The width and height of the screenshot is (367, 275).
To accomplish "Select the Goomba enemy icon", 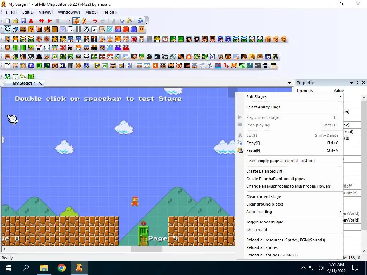I will (8, 57).
